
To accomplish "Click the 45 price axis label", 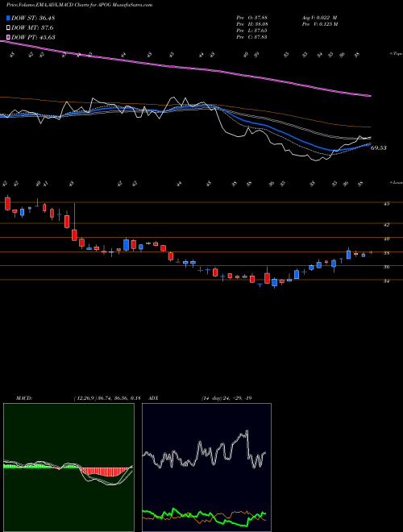I will point(386,204).
